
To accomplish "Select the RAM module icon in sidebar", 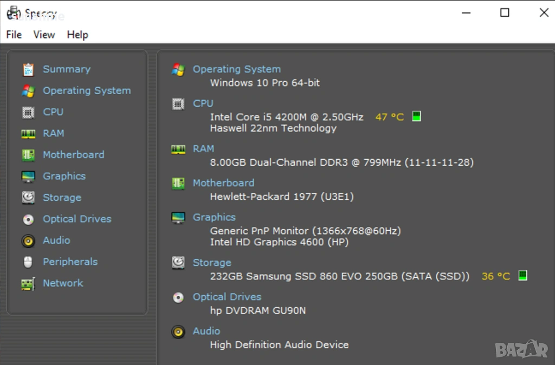I will pyautogui.click(x=28, y=134).
